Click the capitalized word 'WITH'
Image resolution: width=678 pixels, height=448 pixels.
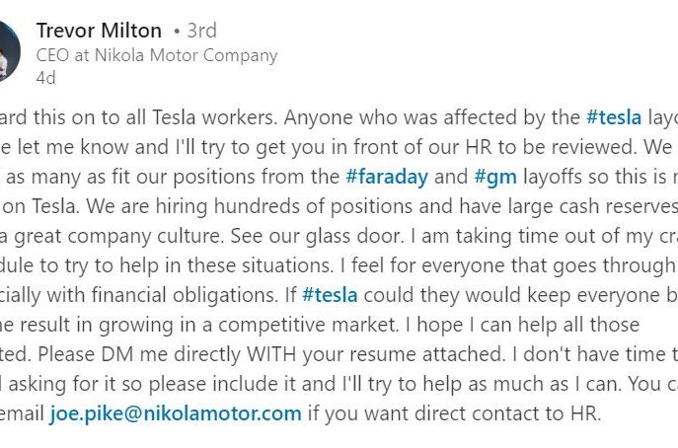pyautogui.click(x=271, y=354)
